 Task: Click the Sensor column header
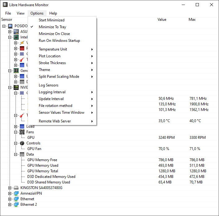(7, 20)
